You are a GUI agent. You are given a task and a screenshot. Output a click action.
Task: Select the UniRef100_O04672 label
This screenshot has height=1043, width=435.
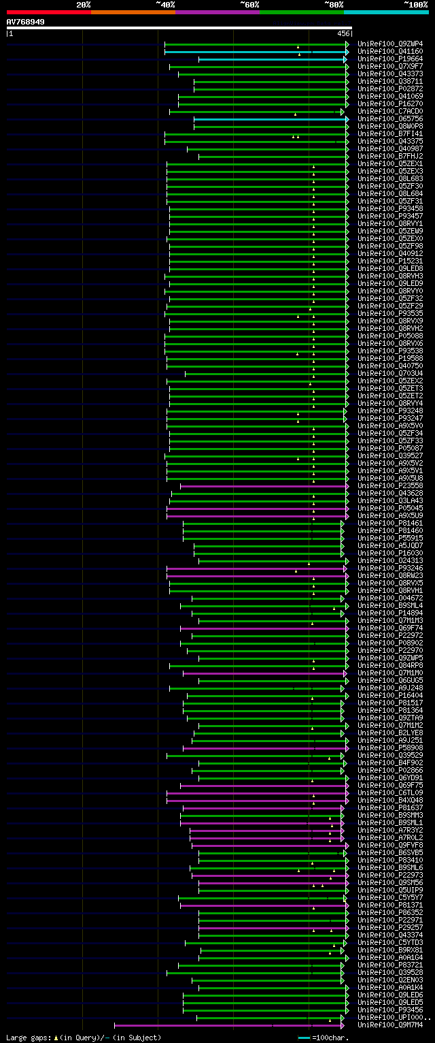click(x=389, y=598)
